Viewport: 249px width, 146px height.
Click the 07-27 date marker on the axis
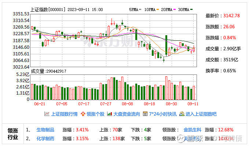(x=106, y=104)
